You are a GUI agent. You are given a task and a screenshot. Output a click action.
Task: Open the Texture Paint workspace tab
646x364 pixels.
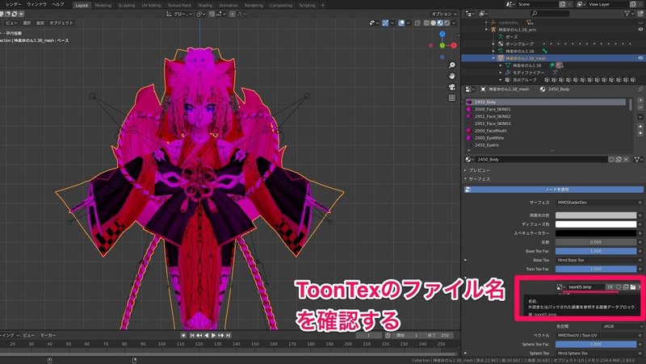pyautogui.click(x=179, y=6)
